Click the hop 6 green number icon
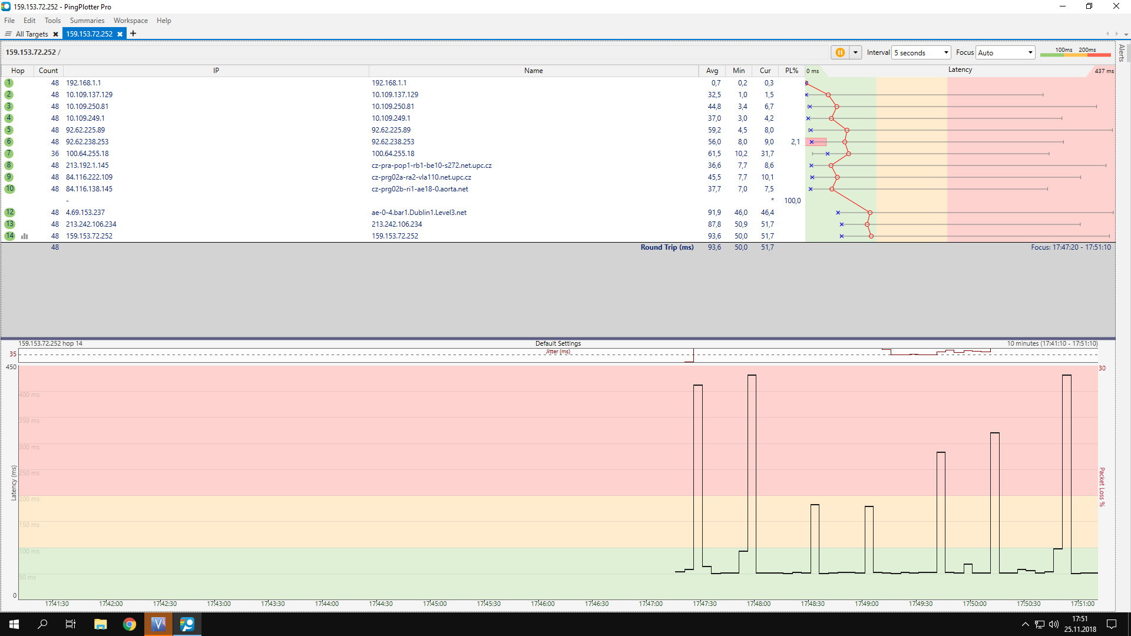This screenshot has width=1131, height=636. (x=9, y=142)
